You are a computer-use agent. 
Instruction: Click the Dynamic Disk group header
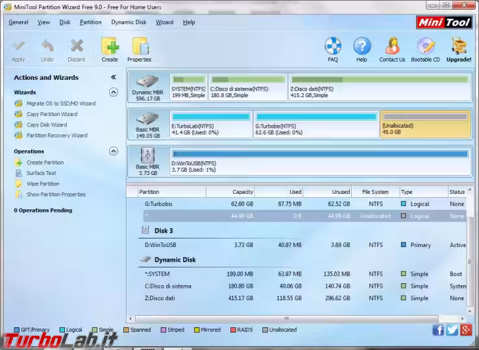[x=175, y=260]
